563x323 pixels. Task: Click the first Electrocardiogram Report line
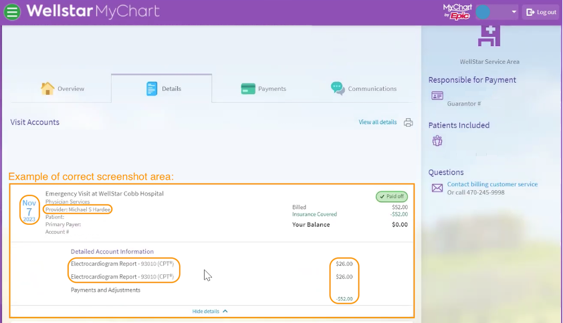[x=122, y=264]
